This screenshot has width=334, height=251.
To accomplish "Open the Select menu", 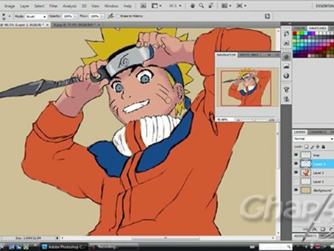I will 39,6.
